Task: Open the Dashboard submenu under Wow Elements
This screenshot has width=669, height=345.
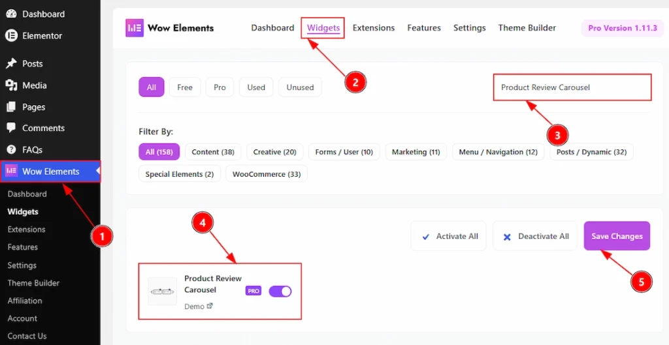Action: pos(27,194)
